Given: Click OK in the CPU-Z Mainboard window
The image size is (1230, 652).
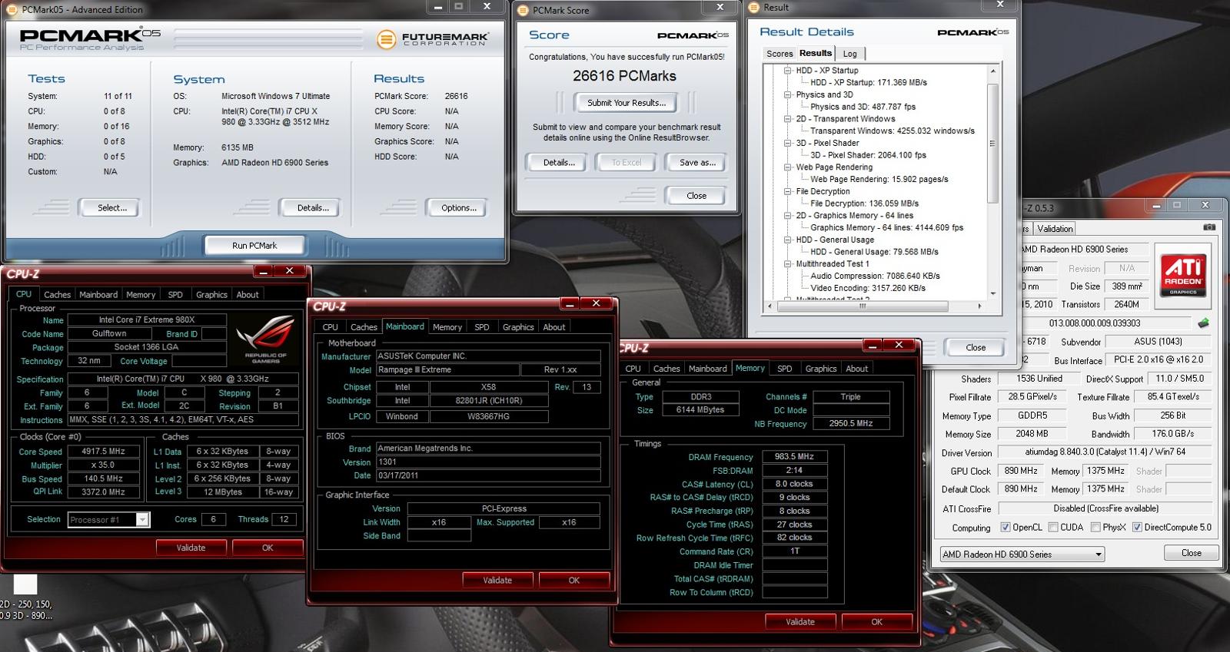Looking at the screenshot, I should (574, 581).
